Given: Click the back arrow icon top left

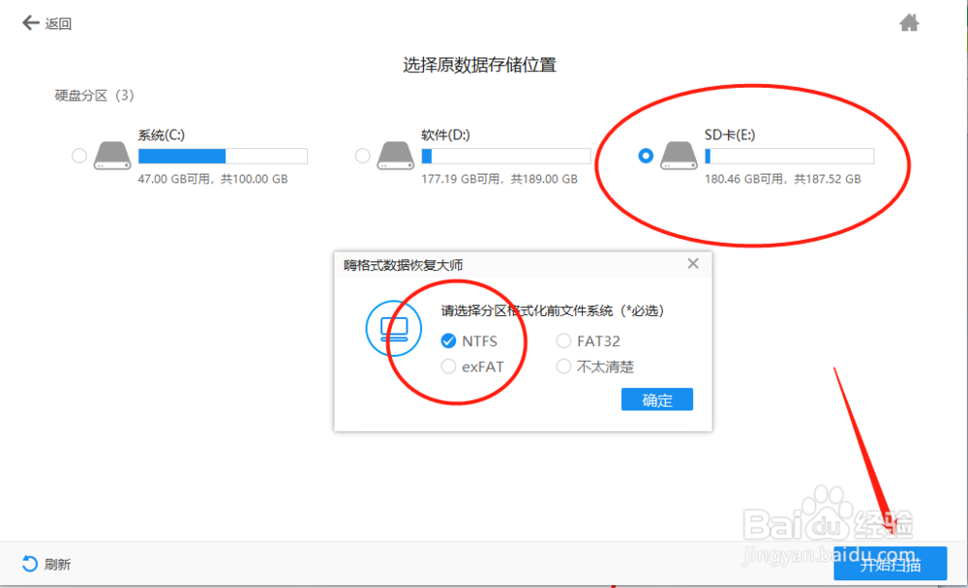Looking at the screenshot, I should tap(30, 22).
